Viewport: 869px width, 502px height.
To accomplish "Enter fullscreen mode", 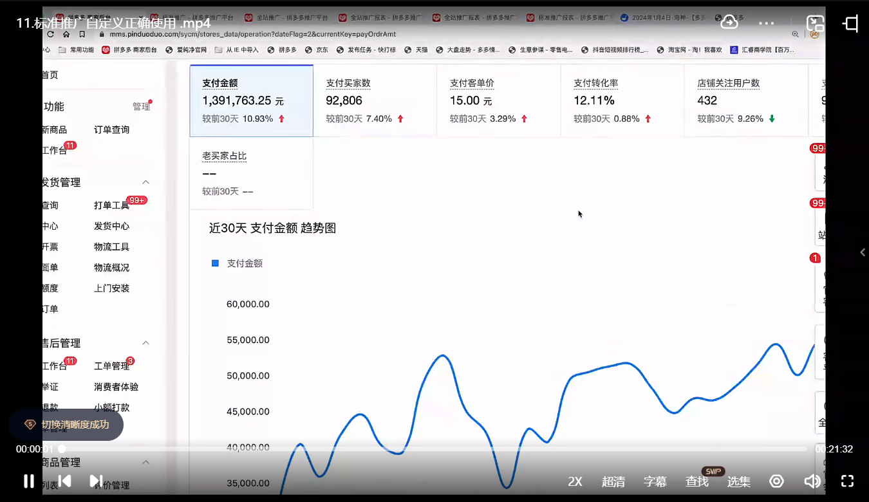I will (x=846, y=481).
